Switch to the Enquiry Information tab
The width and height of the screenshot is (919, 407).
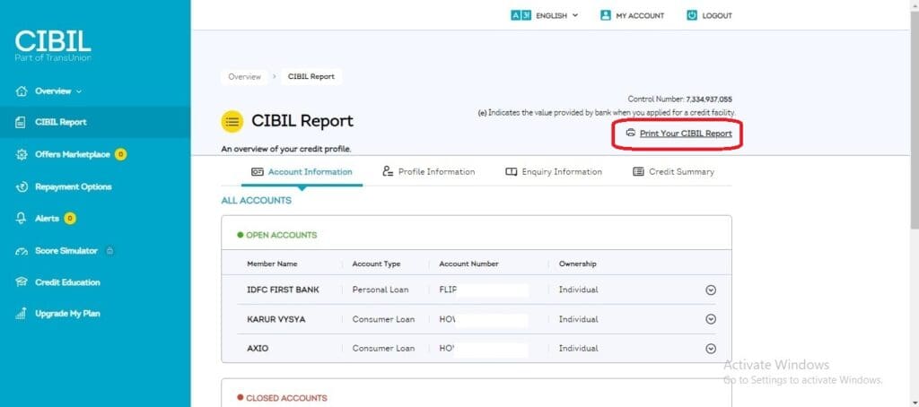click(x=554, y=172)
